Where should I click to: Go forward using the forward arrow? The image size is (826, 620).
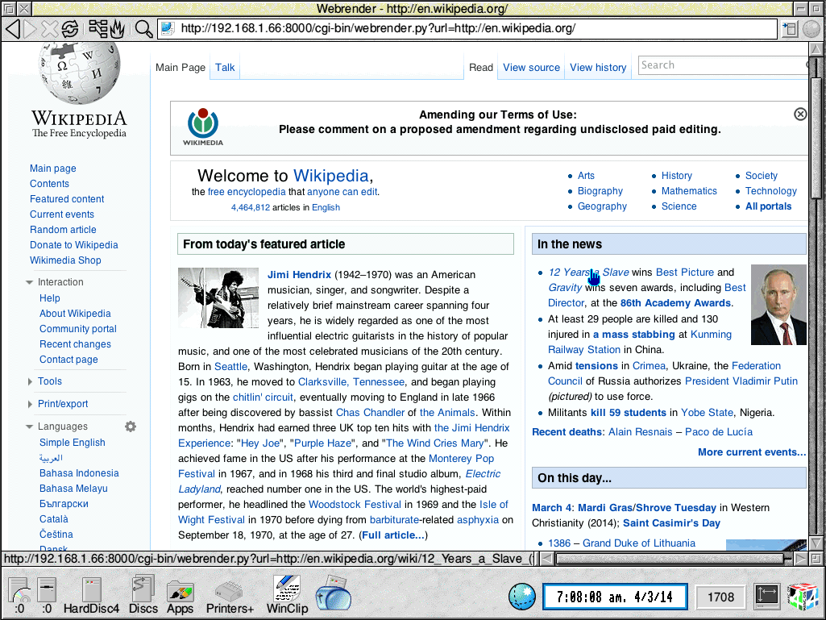point(31,28)
